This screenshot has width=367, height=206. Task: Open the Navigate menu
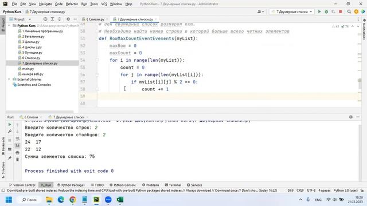(45, 4)
